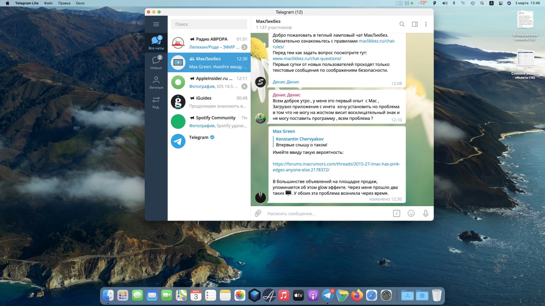545x306 pixels.
Task: Open the forums.macrumors.com thread link
Action: point(336,167)
